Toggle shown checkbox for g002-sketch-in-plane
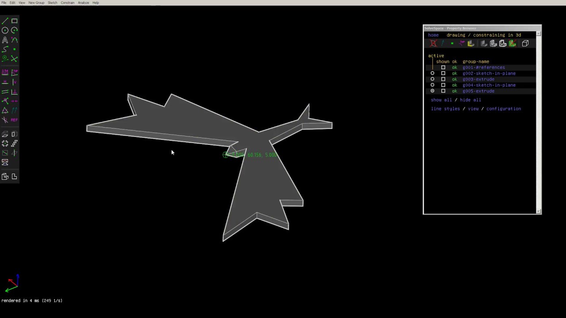This screenshot has width=566, height=318. coord(443,73)
